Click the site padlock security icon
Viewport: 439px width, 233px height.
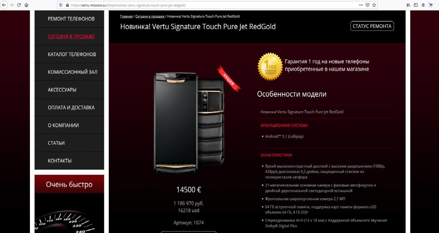pyautogui.click(x=67, y=5)
